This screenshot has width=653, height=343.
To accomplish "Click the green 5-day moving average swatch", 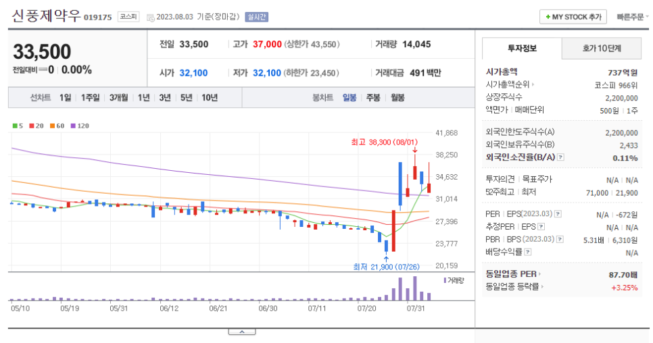I will [x=15, y=126].
